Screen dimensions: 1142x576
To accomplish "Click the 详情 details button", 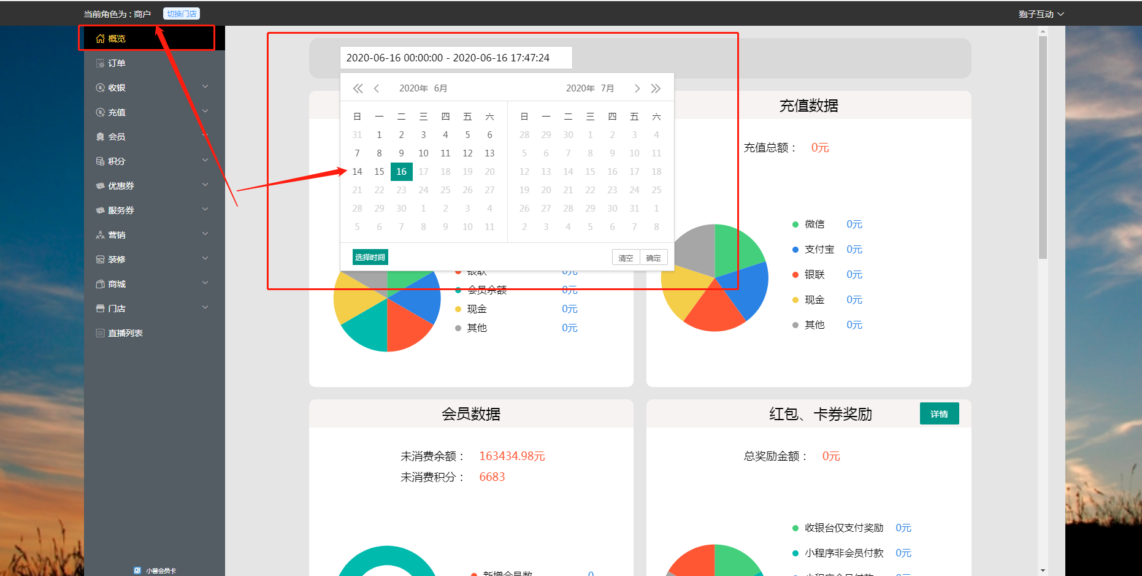I will coord(940,414).
